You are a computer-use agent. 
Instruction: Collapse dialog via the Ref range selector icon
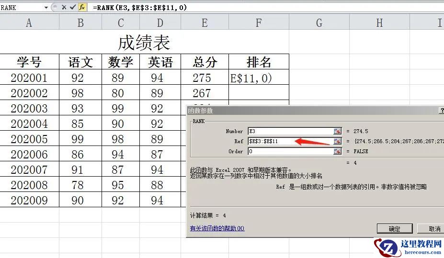click(x=337, y=141)
